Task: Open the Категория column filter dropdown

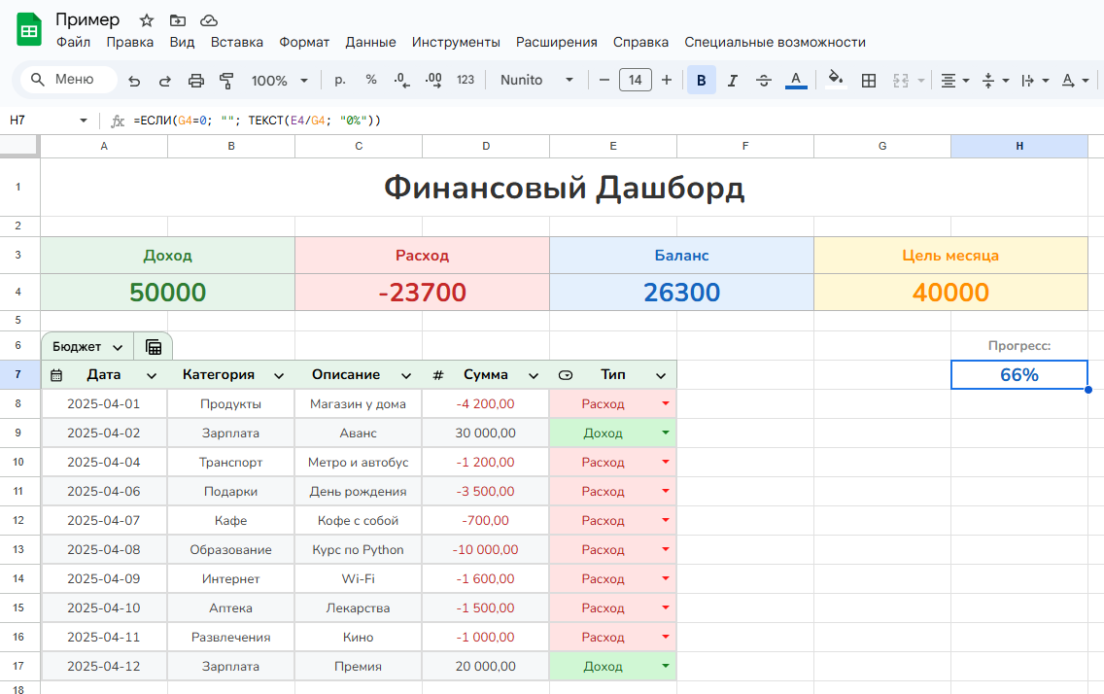Action: point(279,374)
